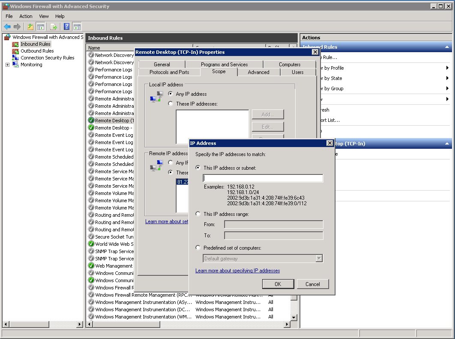Image resolution: width=455 pixels, height=339 pixels.
Task: Click gray icon of Windows Management Instrumentation (DC rule
Action: pos(91,309)
